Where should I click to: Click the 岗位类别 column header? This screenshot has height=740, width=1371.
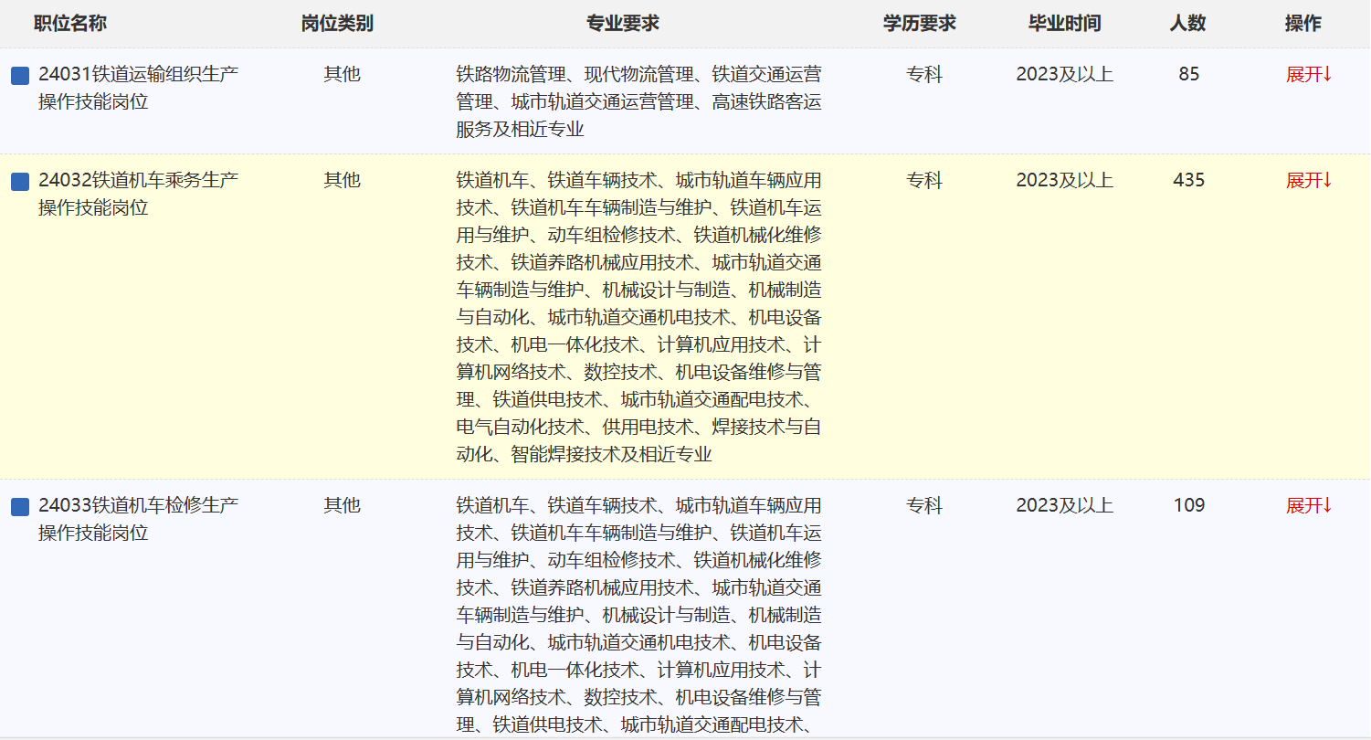pyautogui.click(x=337, y=24)
